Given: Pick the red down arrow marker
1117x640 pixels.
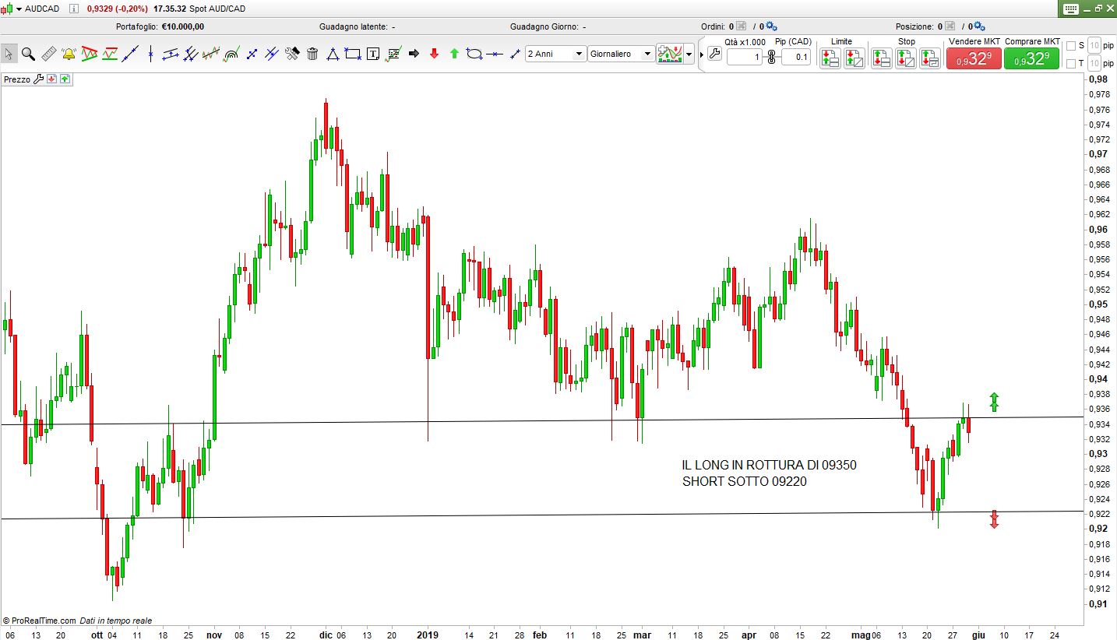Looking at the screenshot, I should tap(434, 54).
